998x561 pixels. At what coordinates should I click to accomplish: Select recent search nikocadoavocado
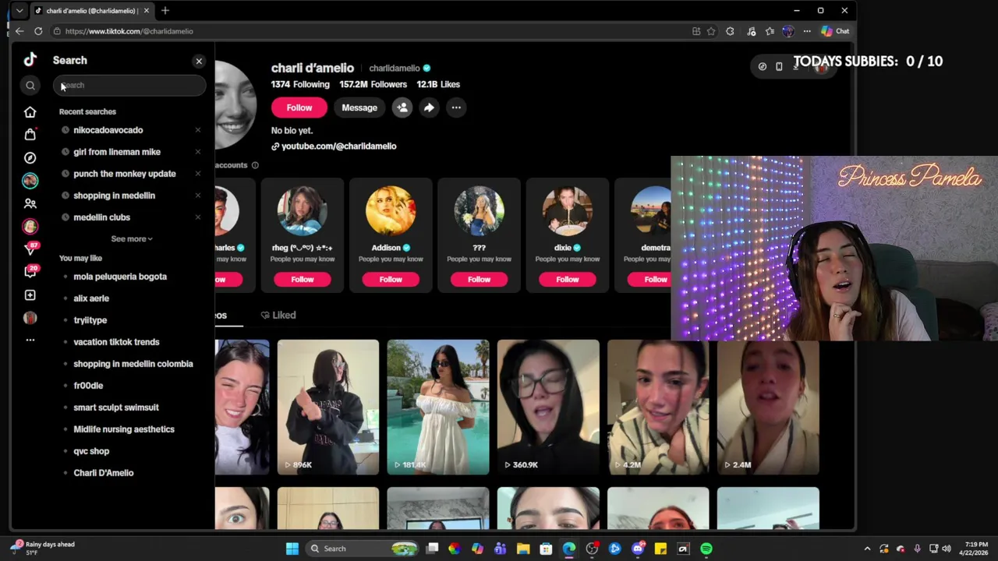tap(108, 130)
